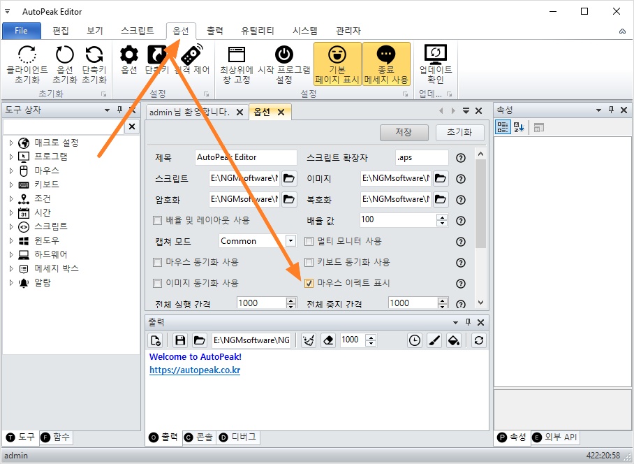This screenshot has height=464, width=634.
Task: Expand the 하드웨어 tree node
Action: [x=11, y=255]
